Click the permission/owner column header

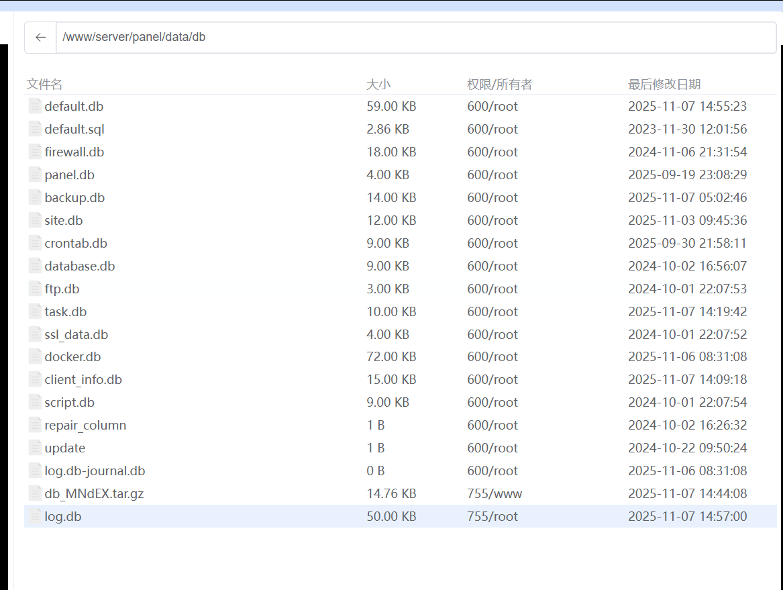pos(499,84)
